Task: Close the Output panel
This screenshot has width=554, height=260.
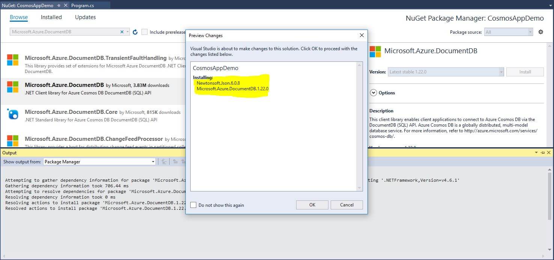Action: click(549, 153)
